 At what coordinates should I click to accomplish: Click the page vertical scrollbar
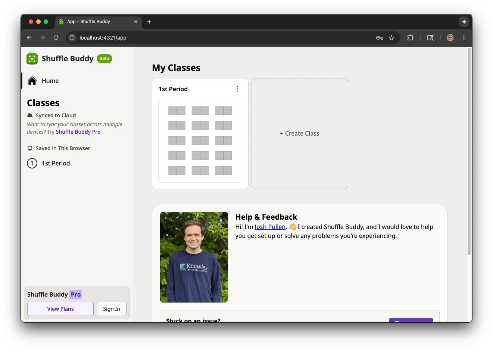coord(469,152)
